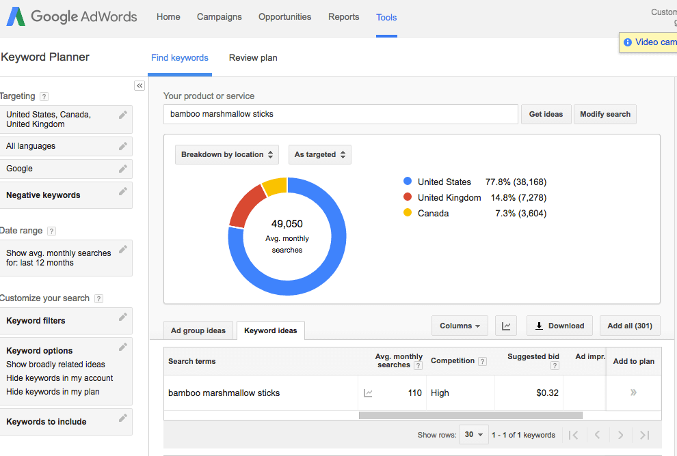Click the 49,050 total searches figure
Screen dimensions: 677x456
tap(287, 224)
